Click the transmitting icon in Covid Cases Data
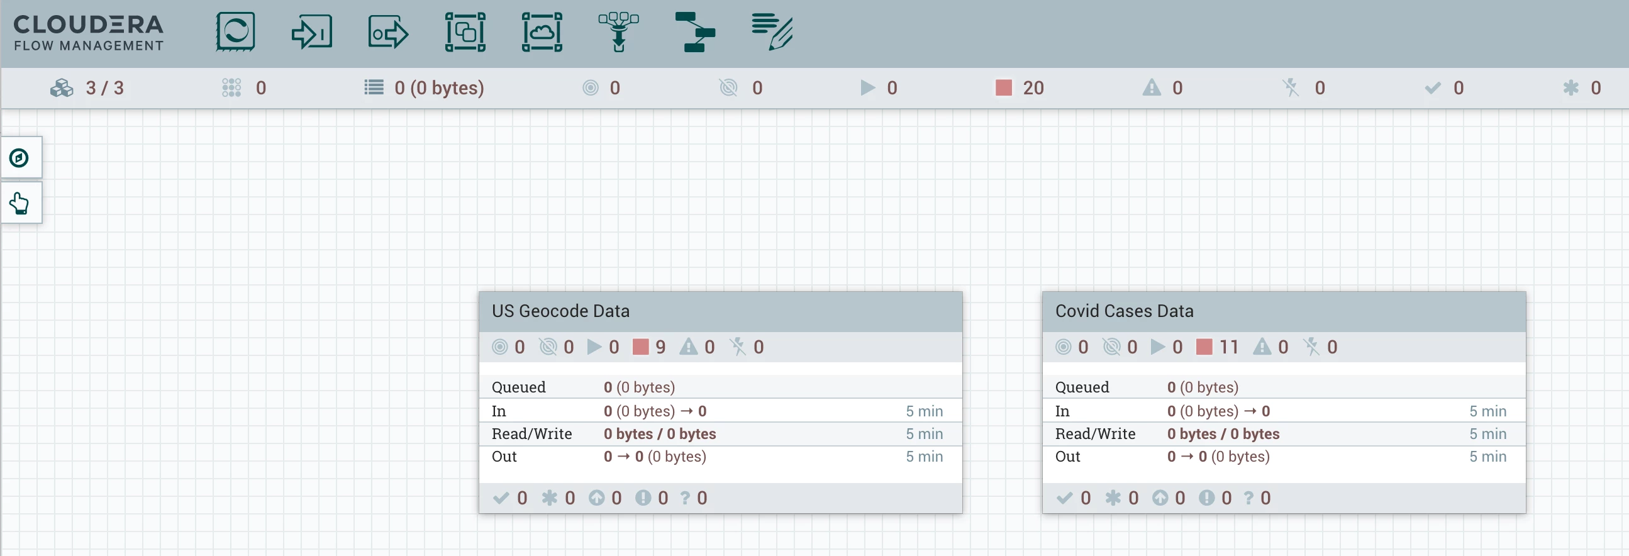 1063,347
